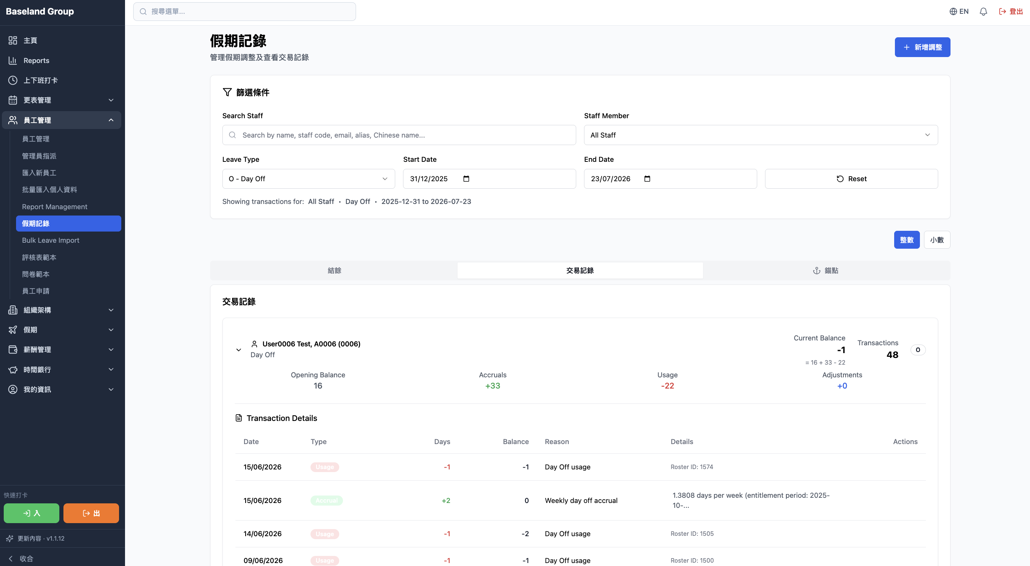Open the Staff Member All Staff dropdown

[761, 135]
